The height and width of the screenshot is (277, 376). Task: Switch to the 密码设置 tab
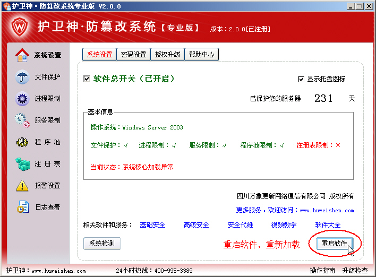pyautogui.click(x=133, y=55)
